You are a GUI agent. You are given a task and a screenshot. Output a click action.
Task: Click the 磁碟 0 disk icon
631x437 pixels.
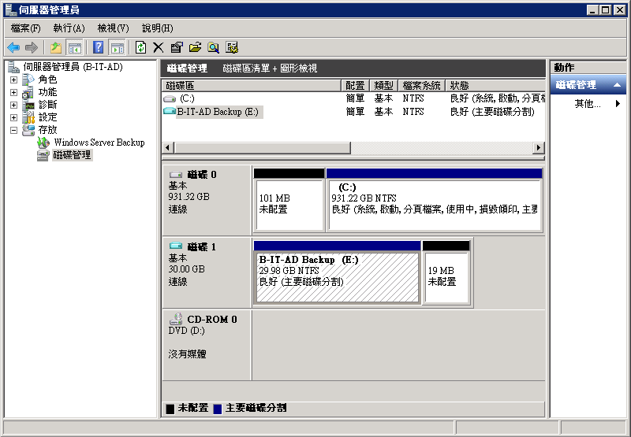[175, 175]
